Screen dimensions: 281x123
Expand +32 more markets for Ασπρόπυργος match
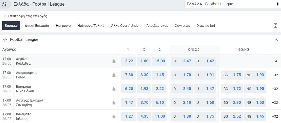click(275, 75)
